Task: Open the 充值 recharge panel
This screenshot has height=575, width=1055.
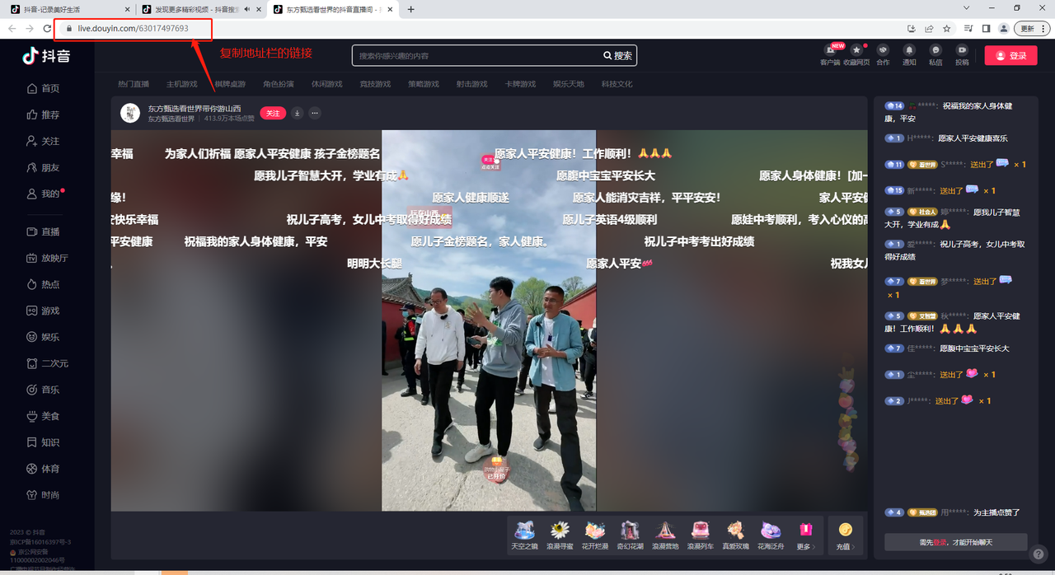Action: pos(845,535)
